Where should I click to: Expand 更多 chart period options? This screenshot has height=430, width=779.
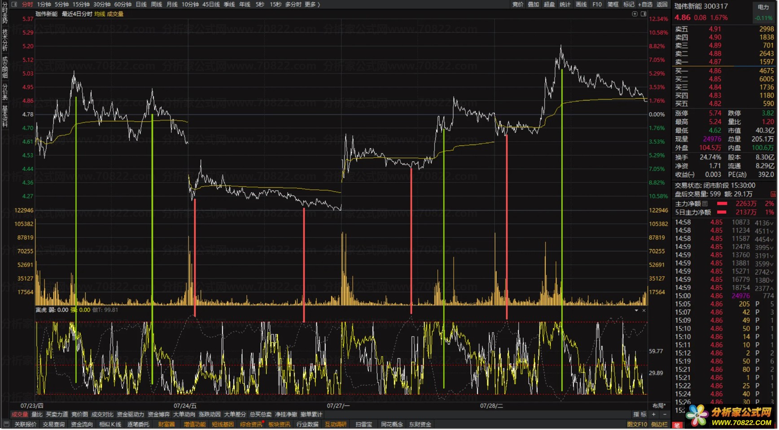tap(312, 4)
